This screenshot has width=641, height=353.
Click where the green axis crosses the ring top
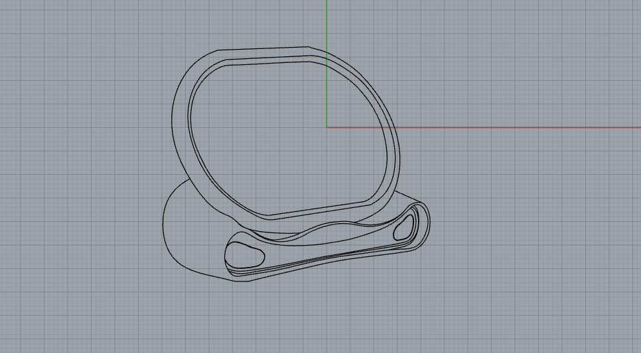click(327, 54)
